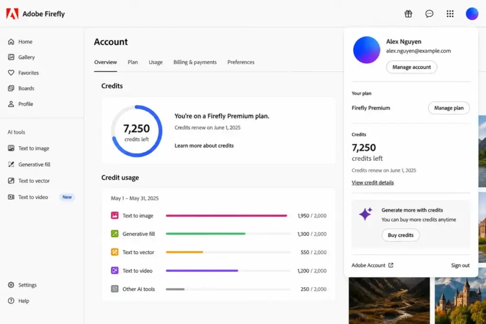Click large avatar in profile panel
486x324 pixels.
tap(367, 50)
